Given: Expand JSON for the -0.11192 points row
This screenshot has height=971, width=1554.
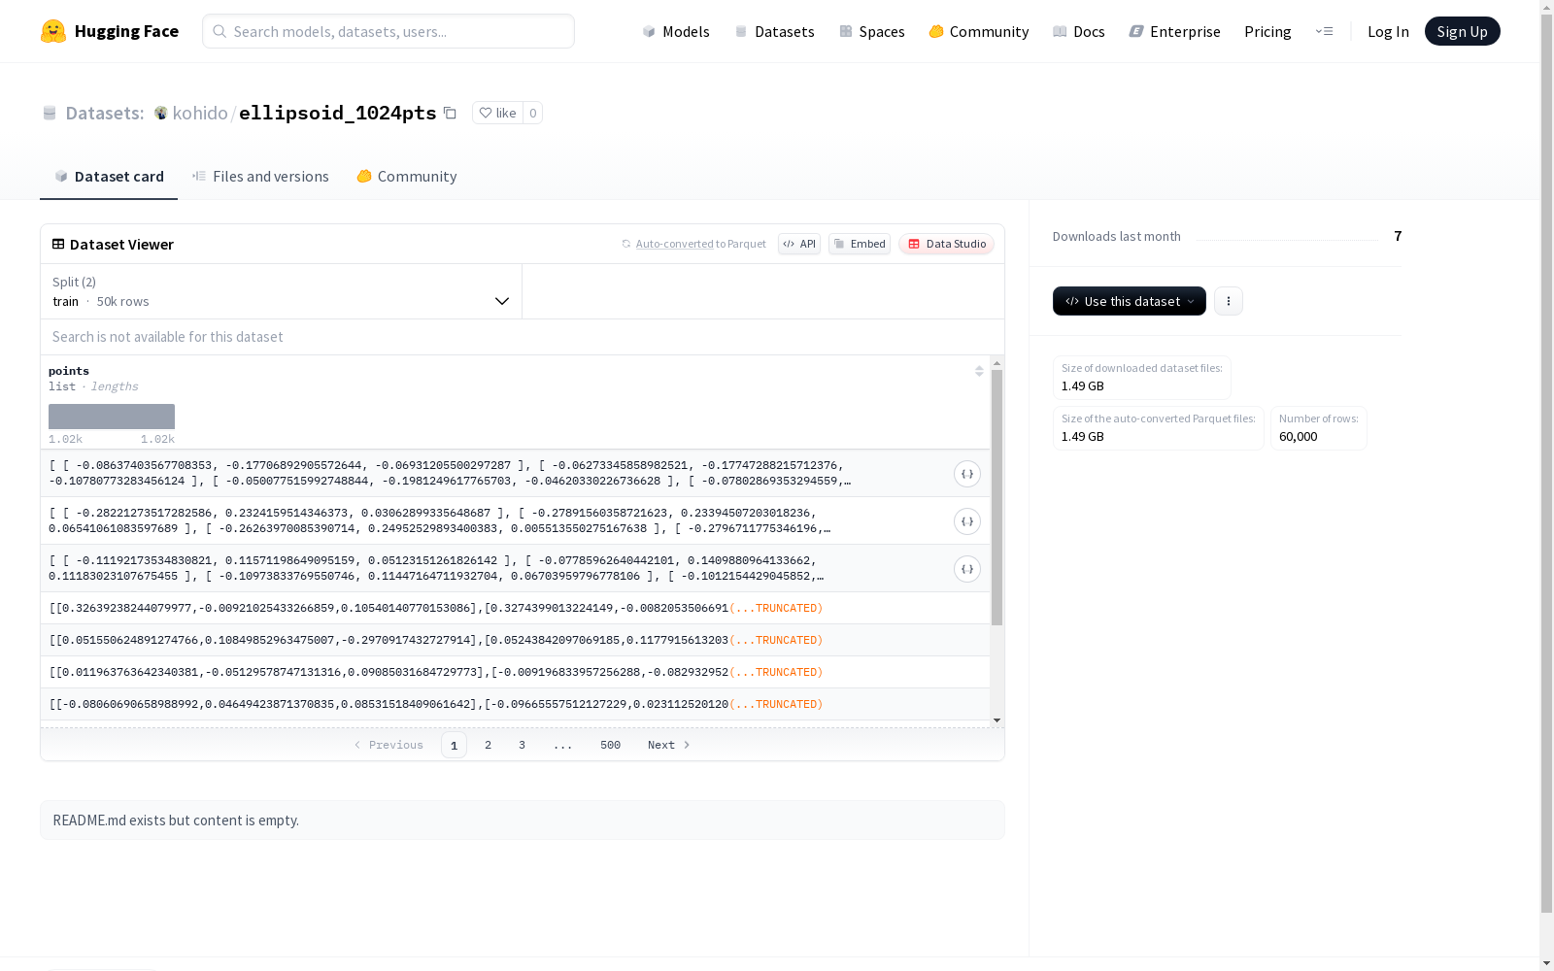Looking at the screenshot, I should 966,569.
